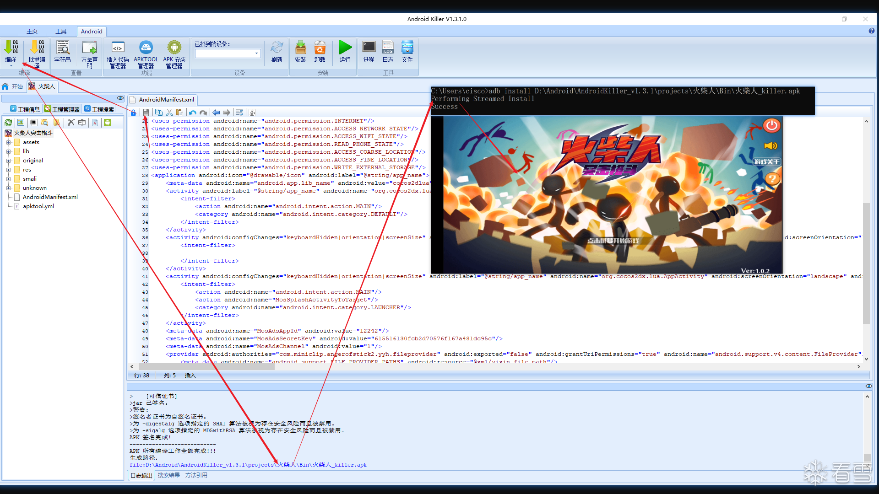
Task: Open the 工程信息 tab
Action: [25, 109]
